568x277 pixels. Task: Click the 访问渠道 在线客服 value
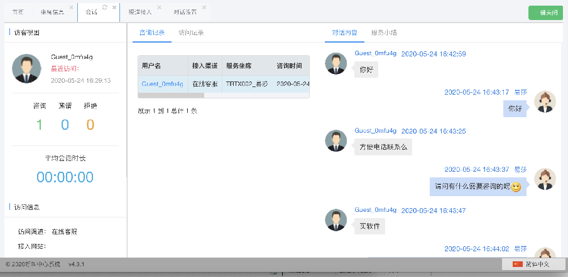click(x=65, y=232)
